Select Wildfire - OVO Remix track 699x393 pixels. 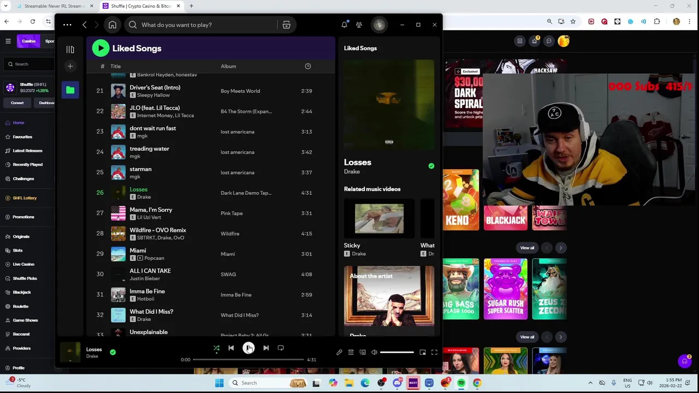click(210, 234)
